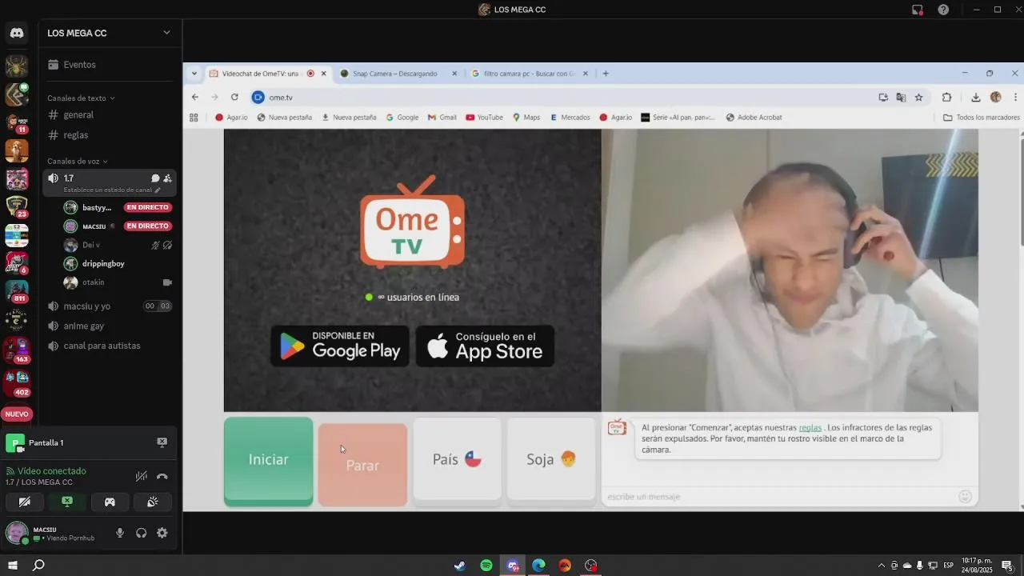Open browser downloads icon
Image resolution: width=1024 pixels, height=576 pixels.
[975, 97]
